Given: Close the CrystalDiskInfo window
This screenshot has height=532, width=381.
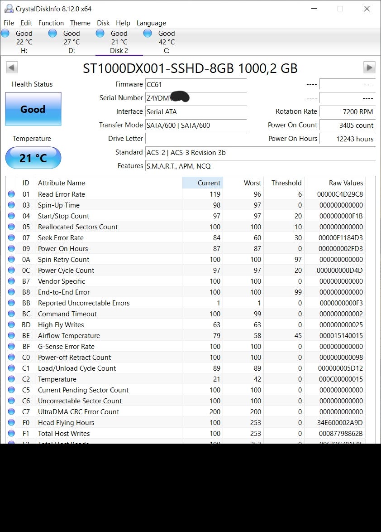Looking at the screenshot, I should click(367, 9).
